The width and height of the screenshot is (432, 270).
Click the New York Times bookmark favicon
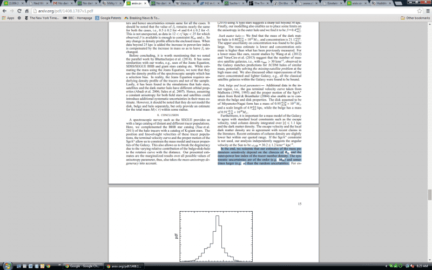click(26, 18)
